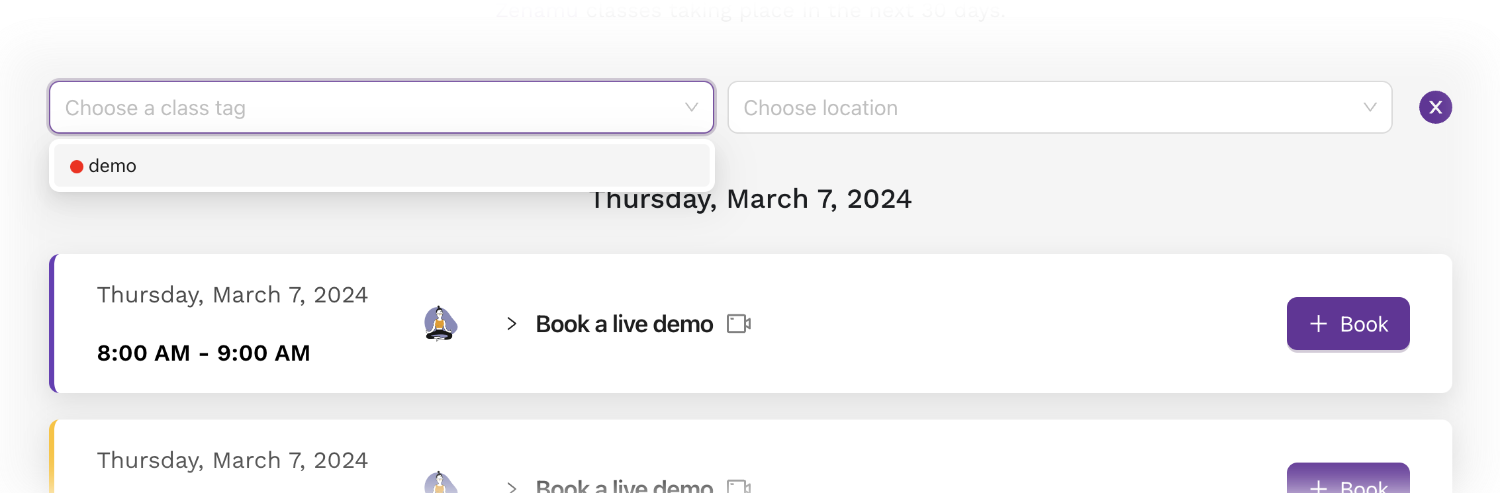Click the yoga instructor avatar in first class
The image size is (1500, 493).
(440, 324)
